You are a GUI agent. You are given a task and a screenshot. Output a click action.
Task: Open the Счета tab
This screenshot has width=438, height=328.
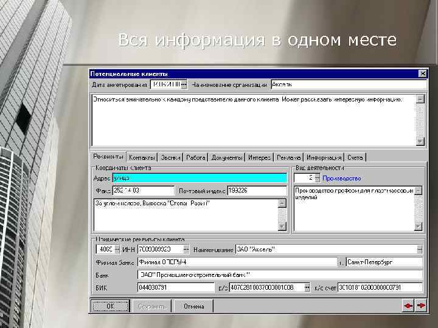(355, 157)
